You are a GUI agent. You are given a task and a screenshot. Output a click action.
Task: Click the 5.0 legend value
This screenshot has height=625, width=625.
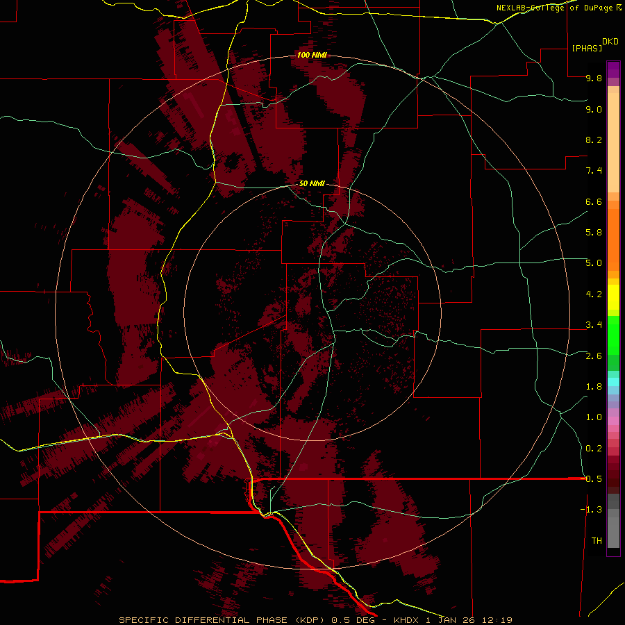click(594, 263)
